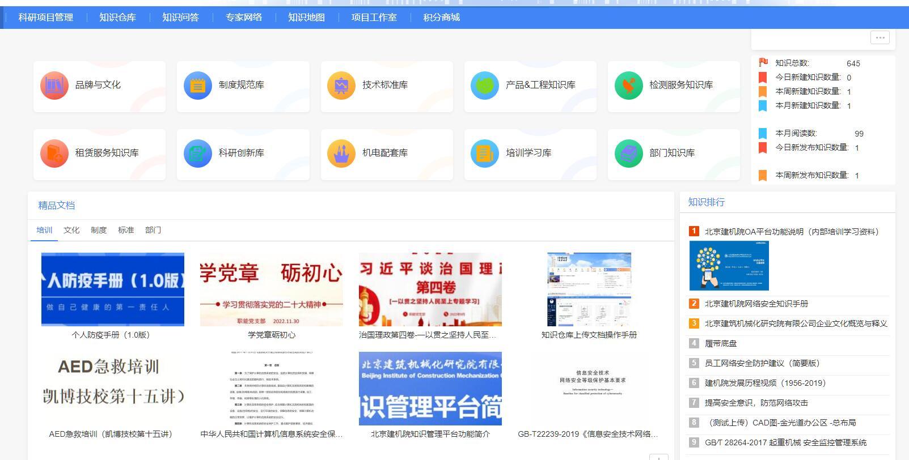909x460 pixels.
Task: Open the 科研创新库 icon
Action: click(198, 154)
